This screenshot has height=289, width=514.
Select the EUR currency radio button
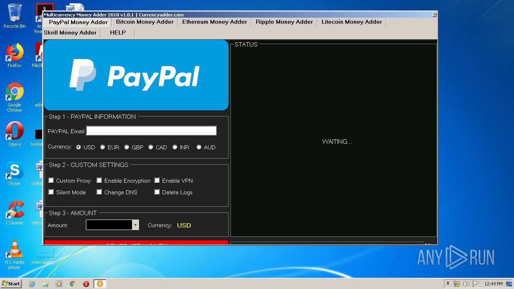[x=103, y=147]
